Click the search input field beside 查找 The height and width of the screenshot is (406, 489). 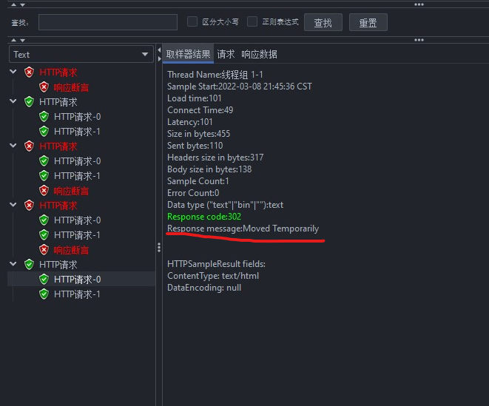point(108,22)
